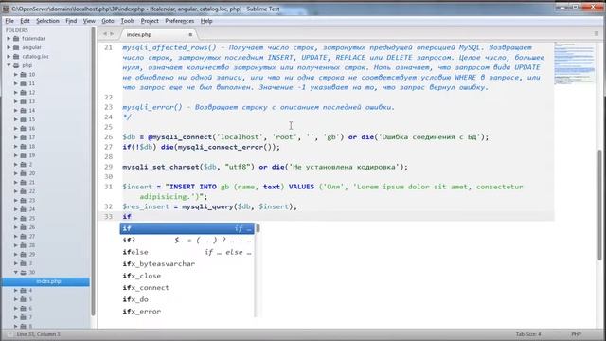Pick ifx_close from autocomplete list
Image resolution: width=606 pixels, height=341 pixels.
(187, 276)
